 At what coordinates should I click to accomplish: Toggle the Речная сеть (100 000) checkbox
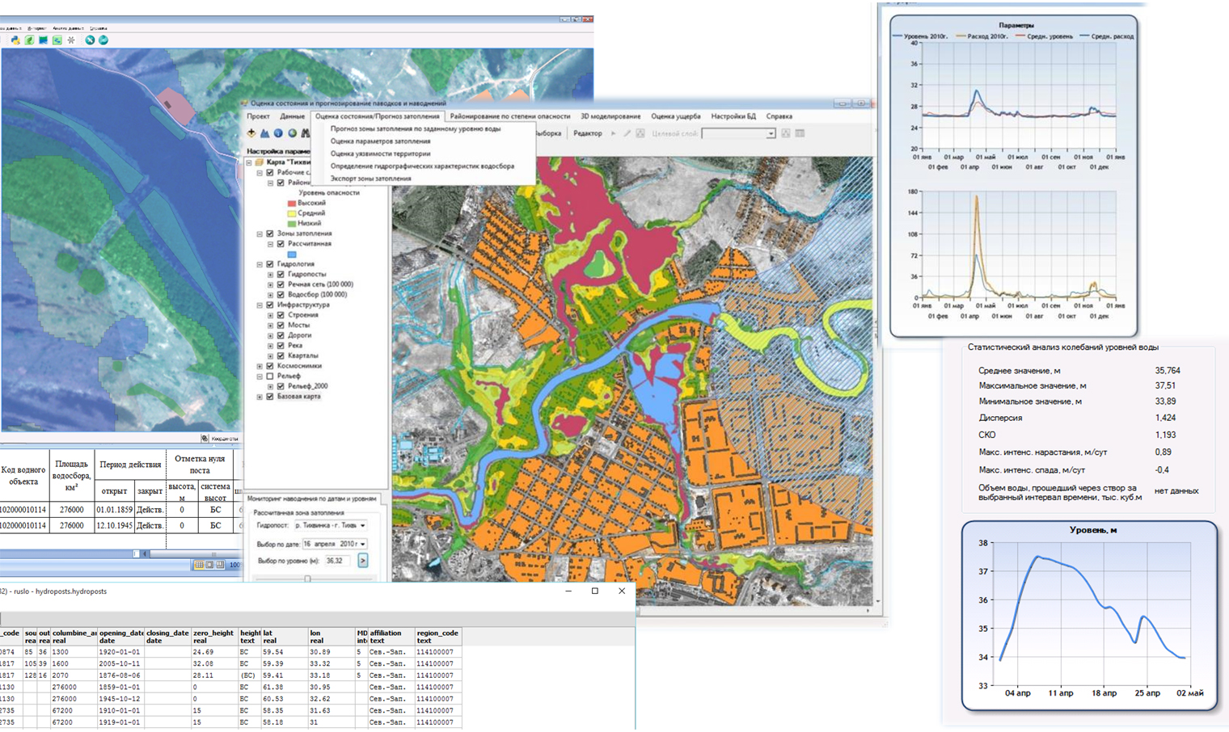(281, 284)
